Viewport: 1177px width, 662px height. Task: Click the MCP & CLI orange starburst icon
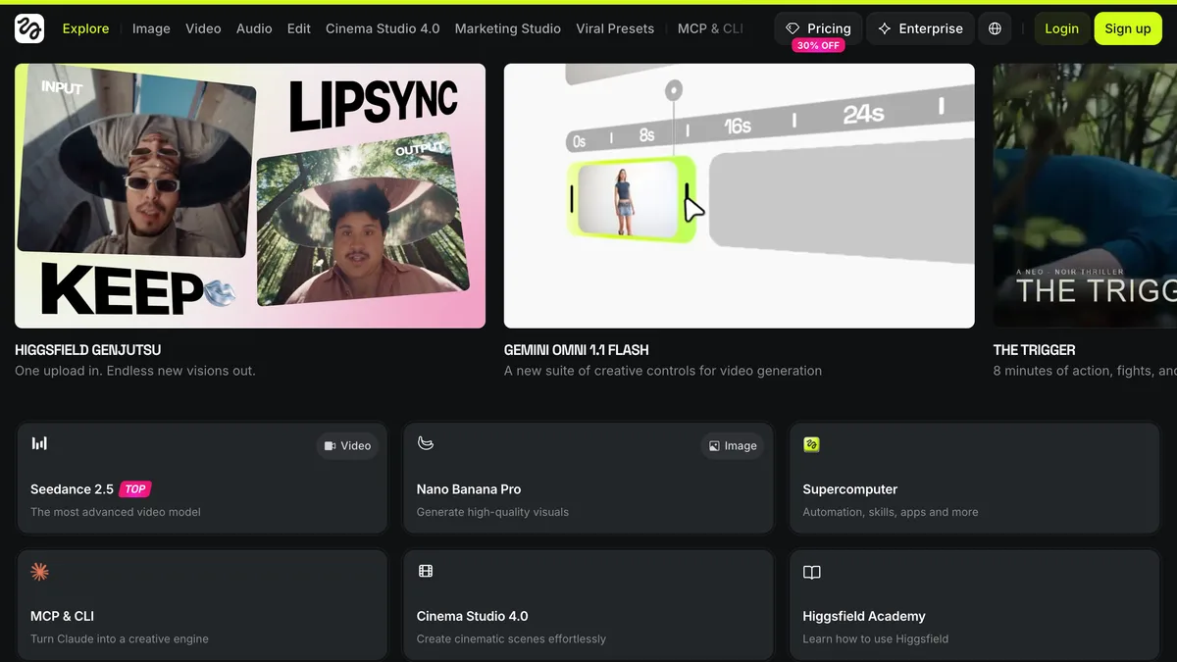point(39,571)
